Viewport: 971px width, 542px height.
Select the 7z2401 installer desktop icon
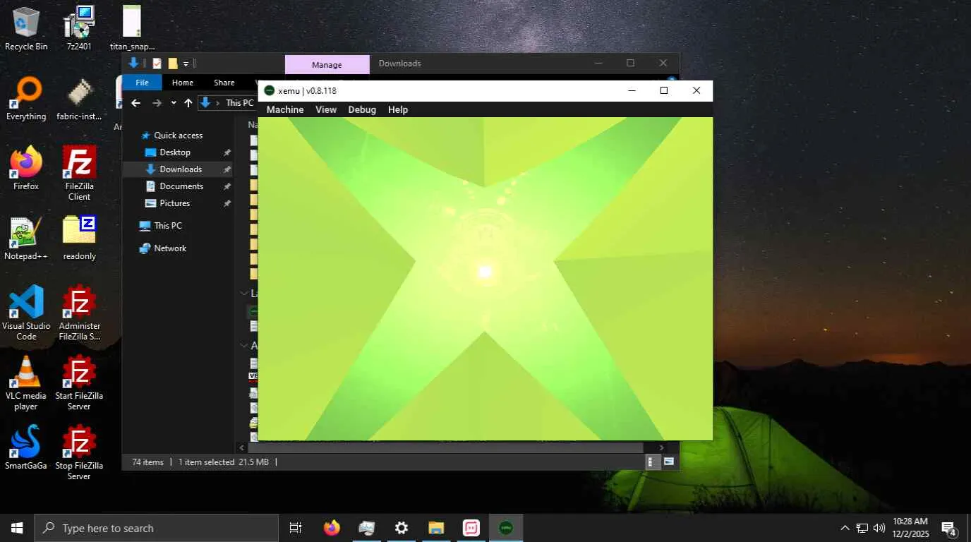79,28
